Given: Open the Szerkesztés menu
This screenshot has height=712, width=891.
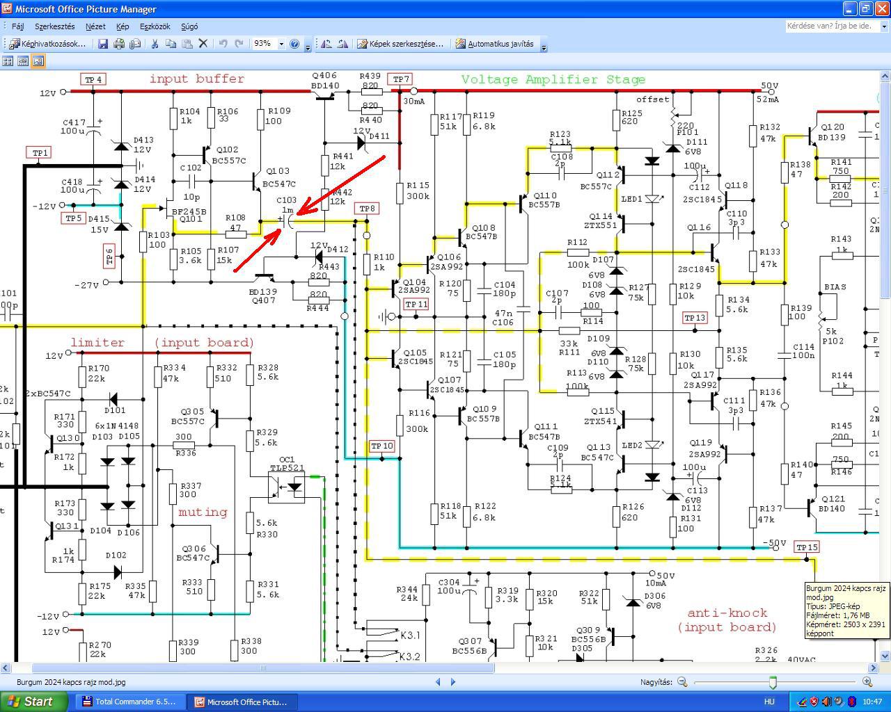Looking at the screenshot, I should (54, 26).
